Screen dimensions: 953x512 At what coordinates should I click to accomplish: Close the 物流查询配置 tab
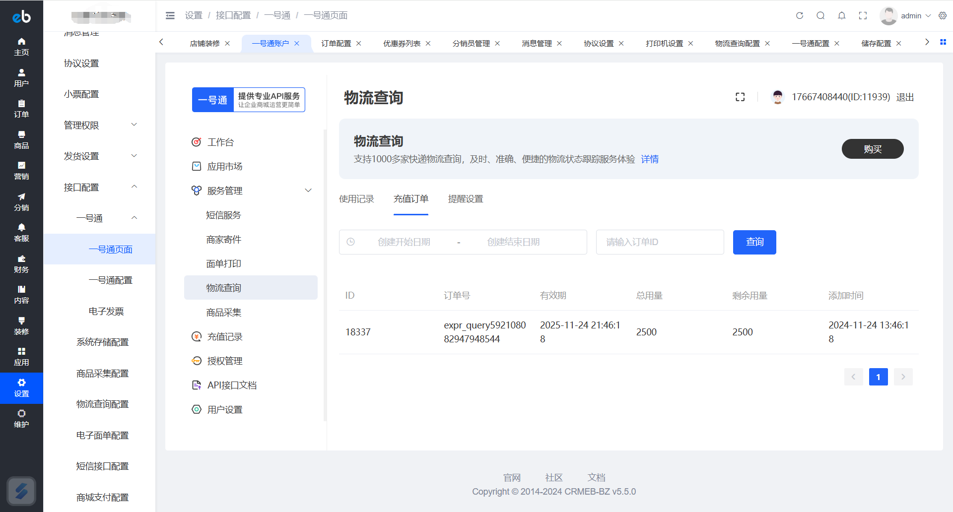(x=767, y=44)
